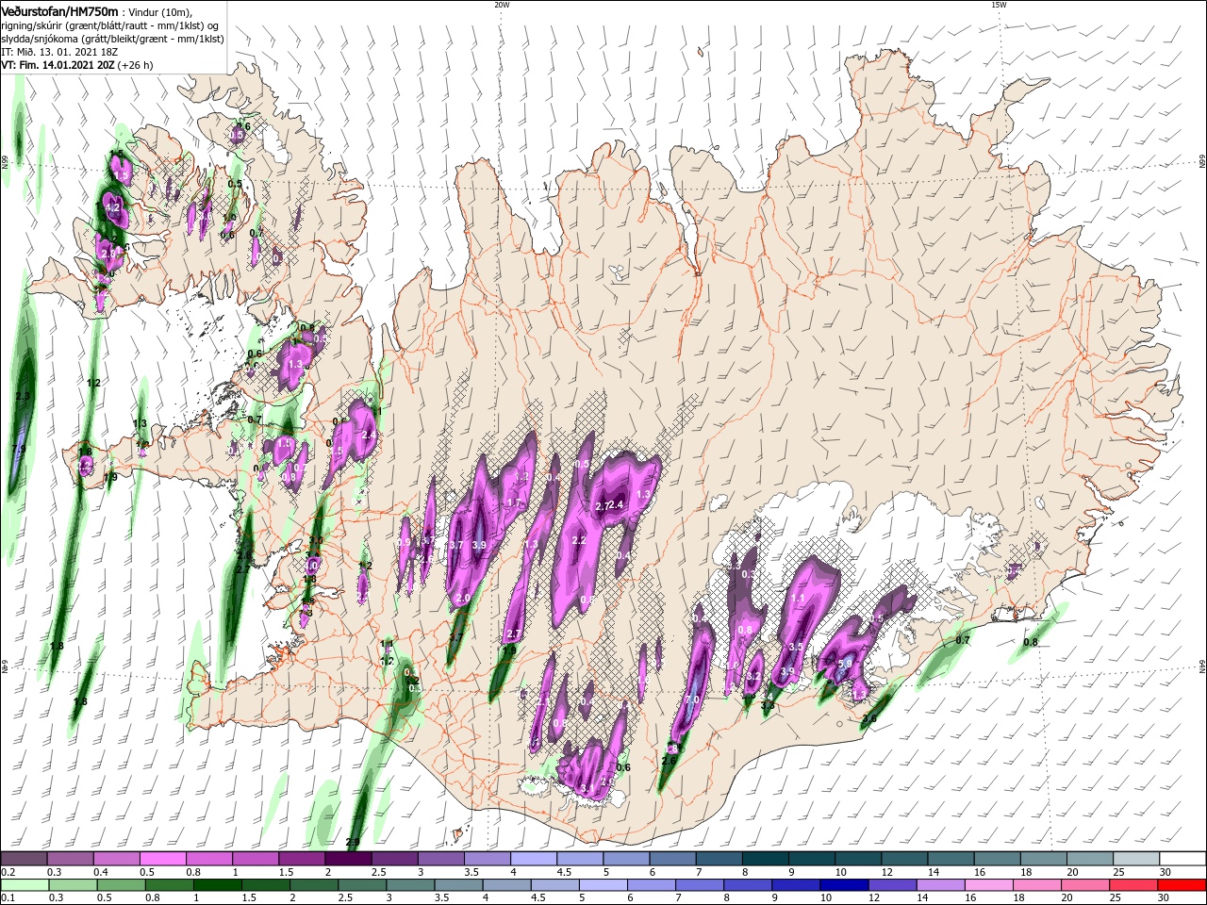1207x905 pixels.
Task: Pick the violet 12–14 rain scale swatch
Action: [x=891, y=885]
